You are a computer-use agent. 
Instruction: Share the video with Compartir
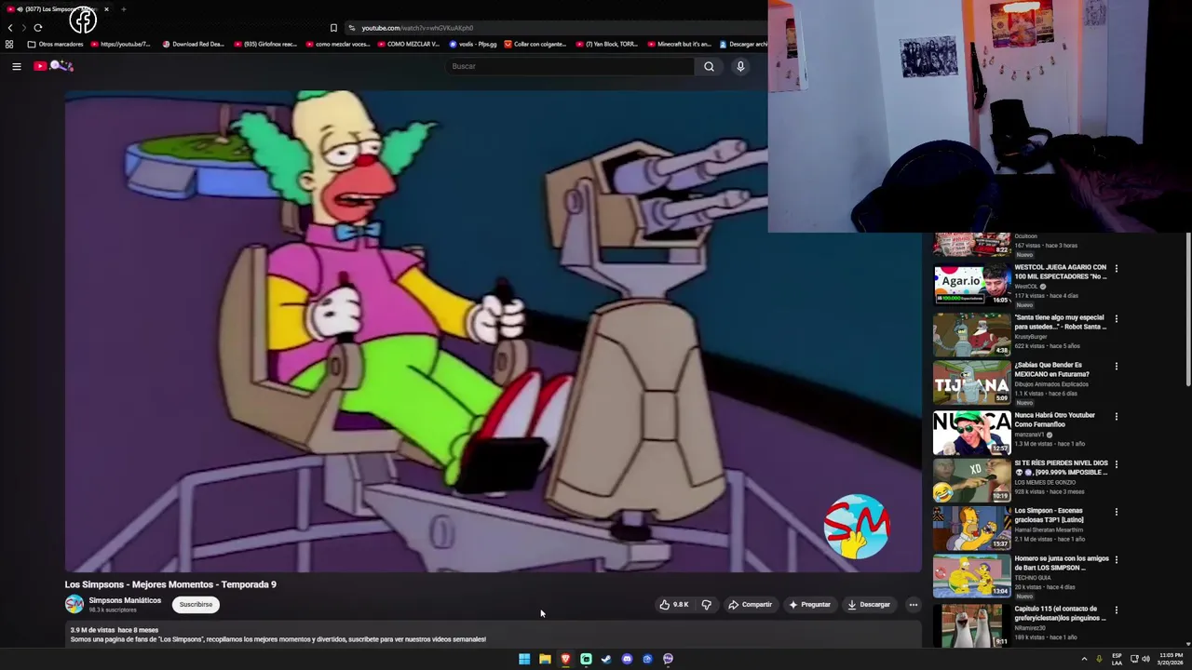click(751, 605)
